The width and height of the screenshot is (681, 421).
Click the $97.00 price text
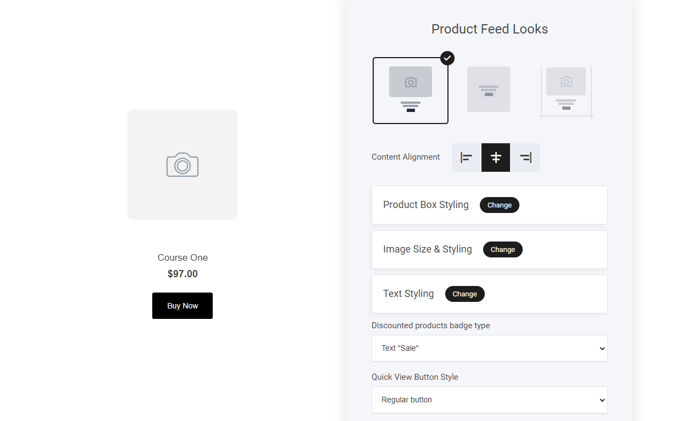(182, 274)
